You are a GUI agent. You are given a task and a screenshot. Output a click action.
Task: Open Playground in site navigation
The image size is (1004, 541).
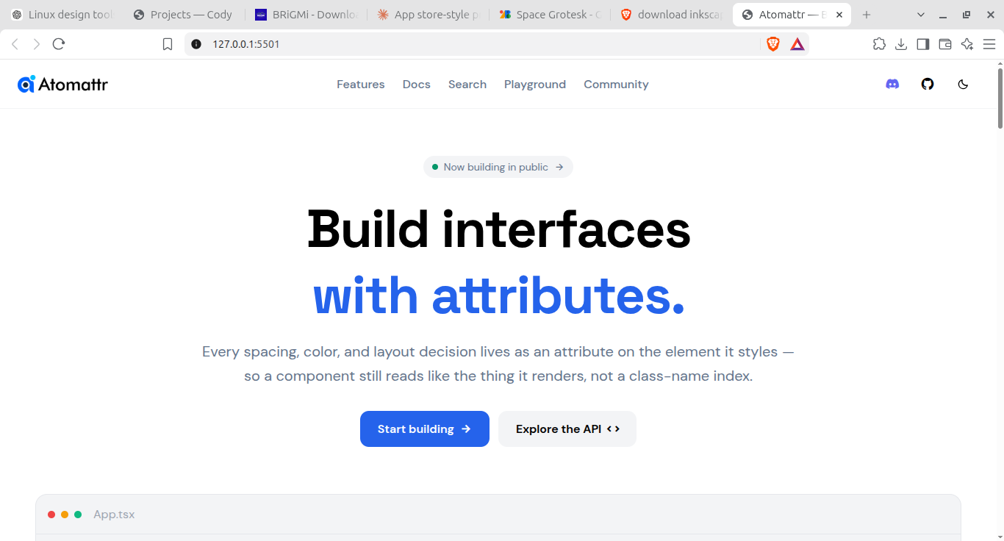(535, 85)
